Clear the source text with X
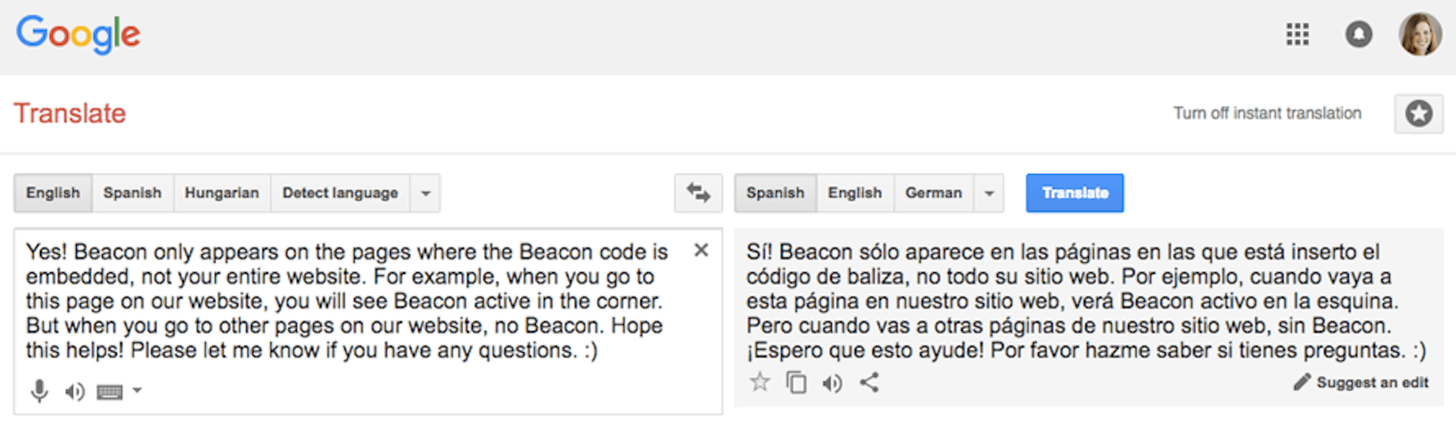Image resolution: width=1456 pixels, height=430 pixels. 701,250
